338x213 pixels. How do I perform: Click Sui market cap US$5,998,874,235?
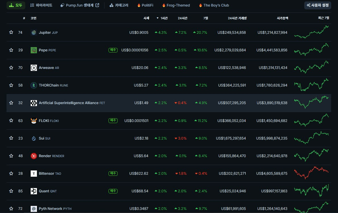[x=272, y=138]
